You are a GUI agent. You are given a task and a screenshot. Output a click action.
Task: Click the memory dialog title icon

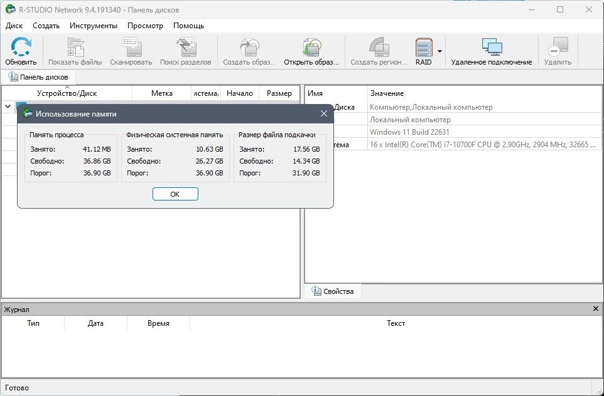tap(27, 113)
